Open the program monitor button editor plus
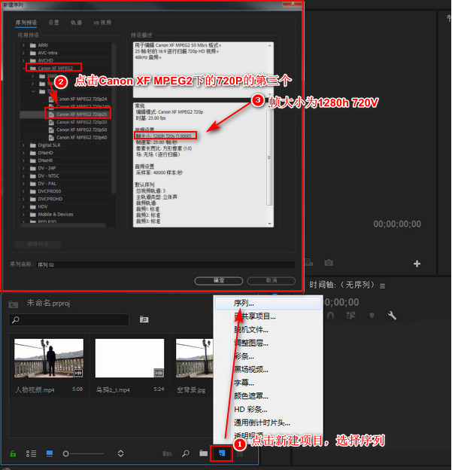 (417, 264)
